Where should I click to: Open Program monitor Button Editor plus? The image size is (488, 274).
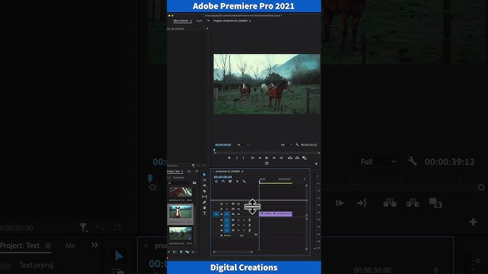[x=316, y=164]
